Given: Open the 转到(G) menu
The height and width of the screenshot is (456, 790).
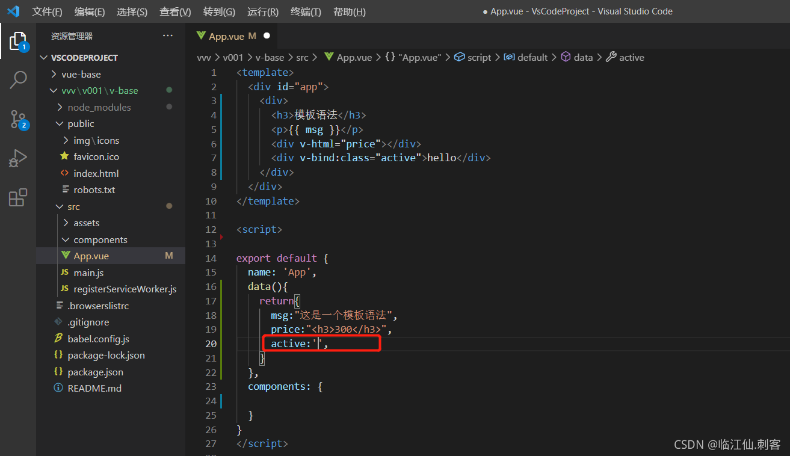Looking at the screenshot, I should pos(219,11).
